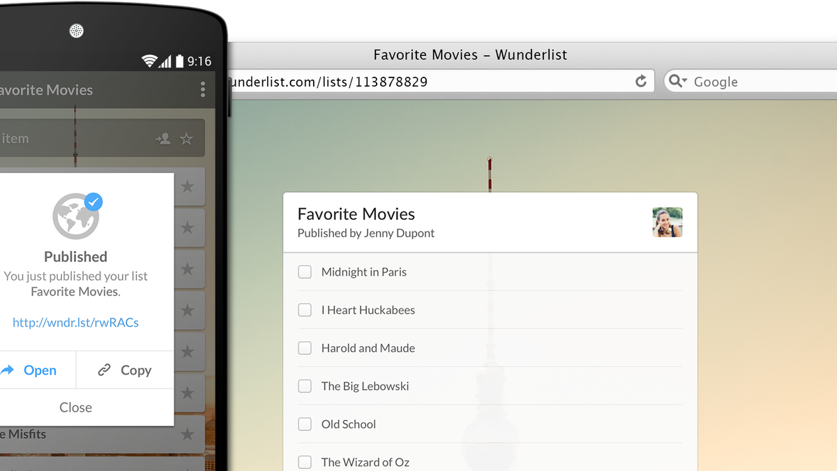Select The Big Lebowski text

pyautogui.click(x=365, y=386)
